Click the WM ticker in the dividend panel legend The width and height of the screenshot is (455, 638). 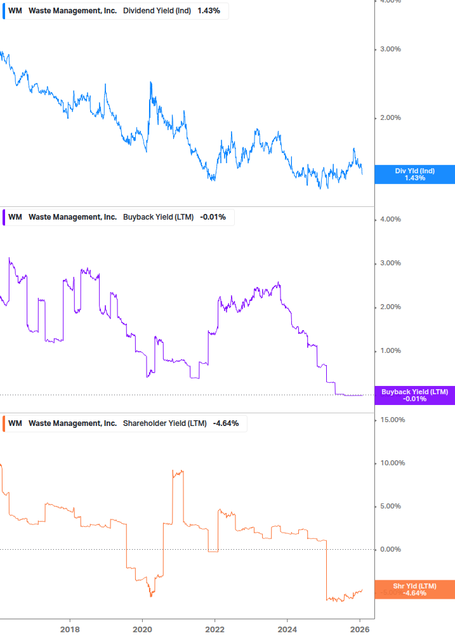coord(15,11)
